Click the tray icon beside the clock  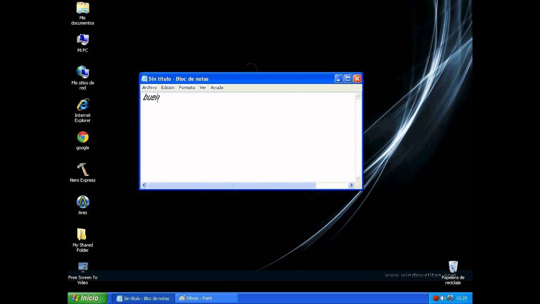[450, 298]
